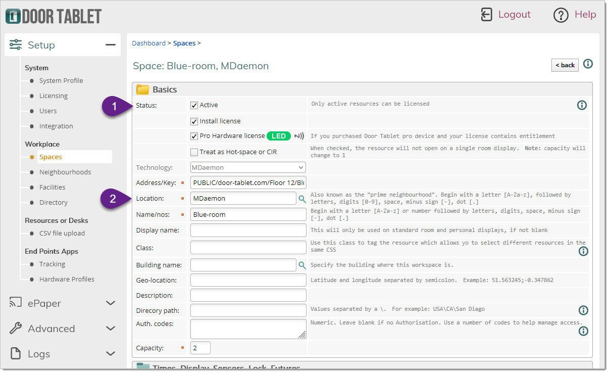Click the Advanced wrench icon
This screenshot has height=373, width=609.
tap(16, 328)
